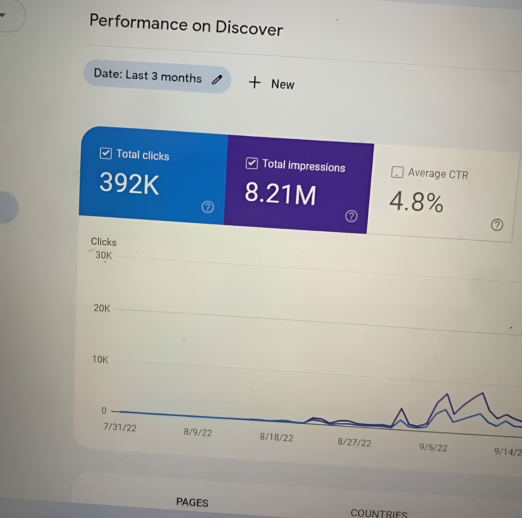Click the 4.8% average CTR value
The image size is (522, 518).
(416, 202)
